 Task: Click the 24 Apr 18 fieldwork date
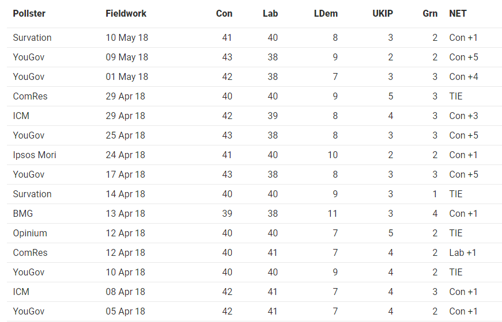tap(126, 155)
